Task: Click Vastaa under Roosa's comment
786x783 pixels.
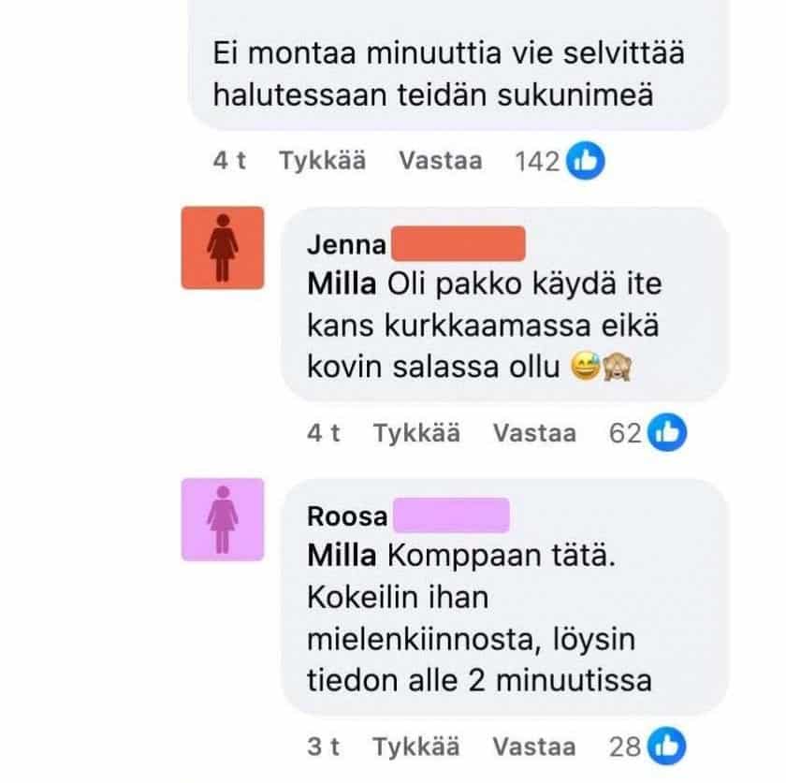Action: click(535, 747)
